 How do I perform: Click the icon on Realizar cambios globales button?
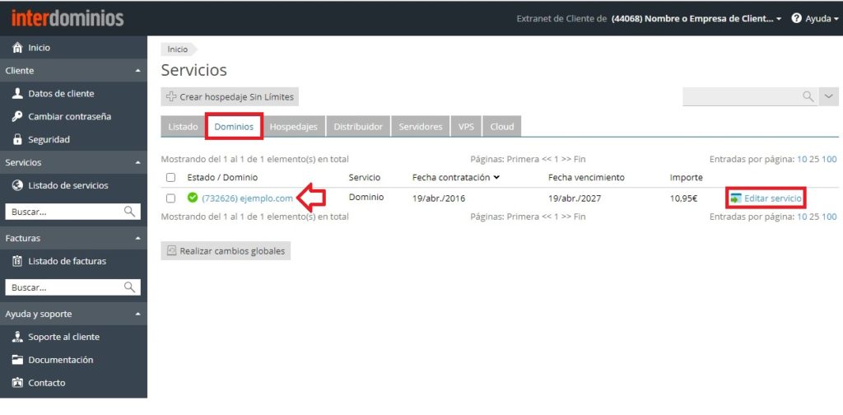[x=171, y=250]
